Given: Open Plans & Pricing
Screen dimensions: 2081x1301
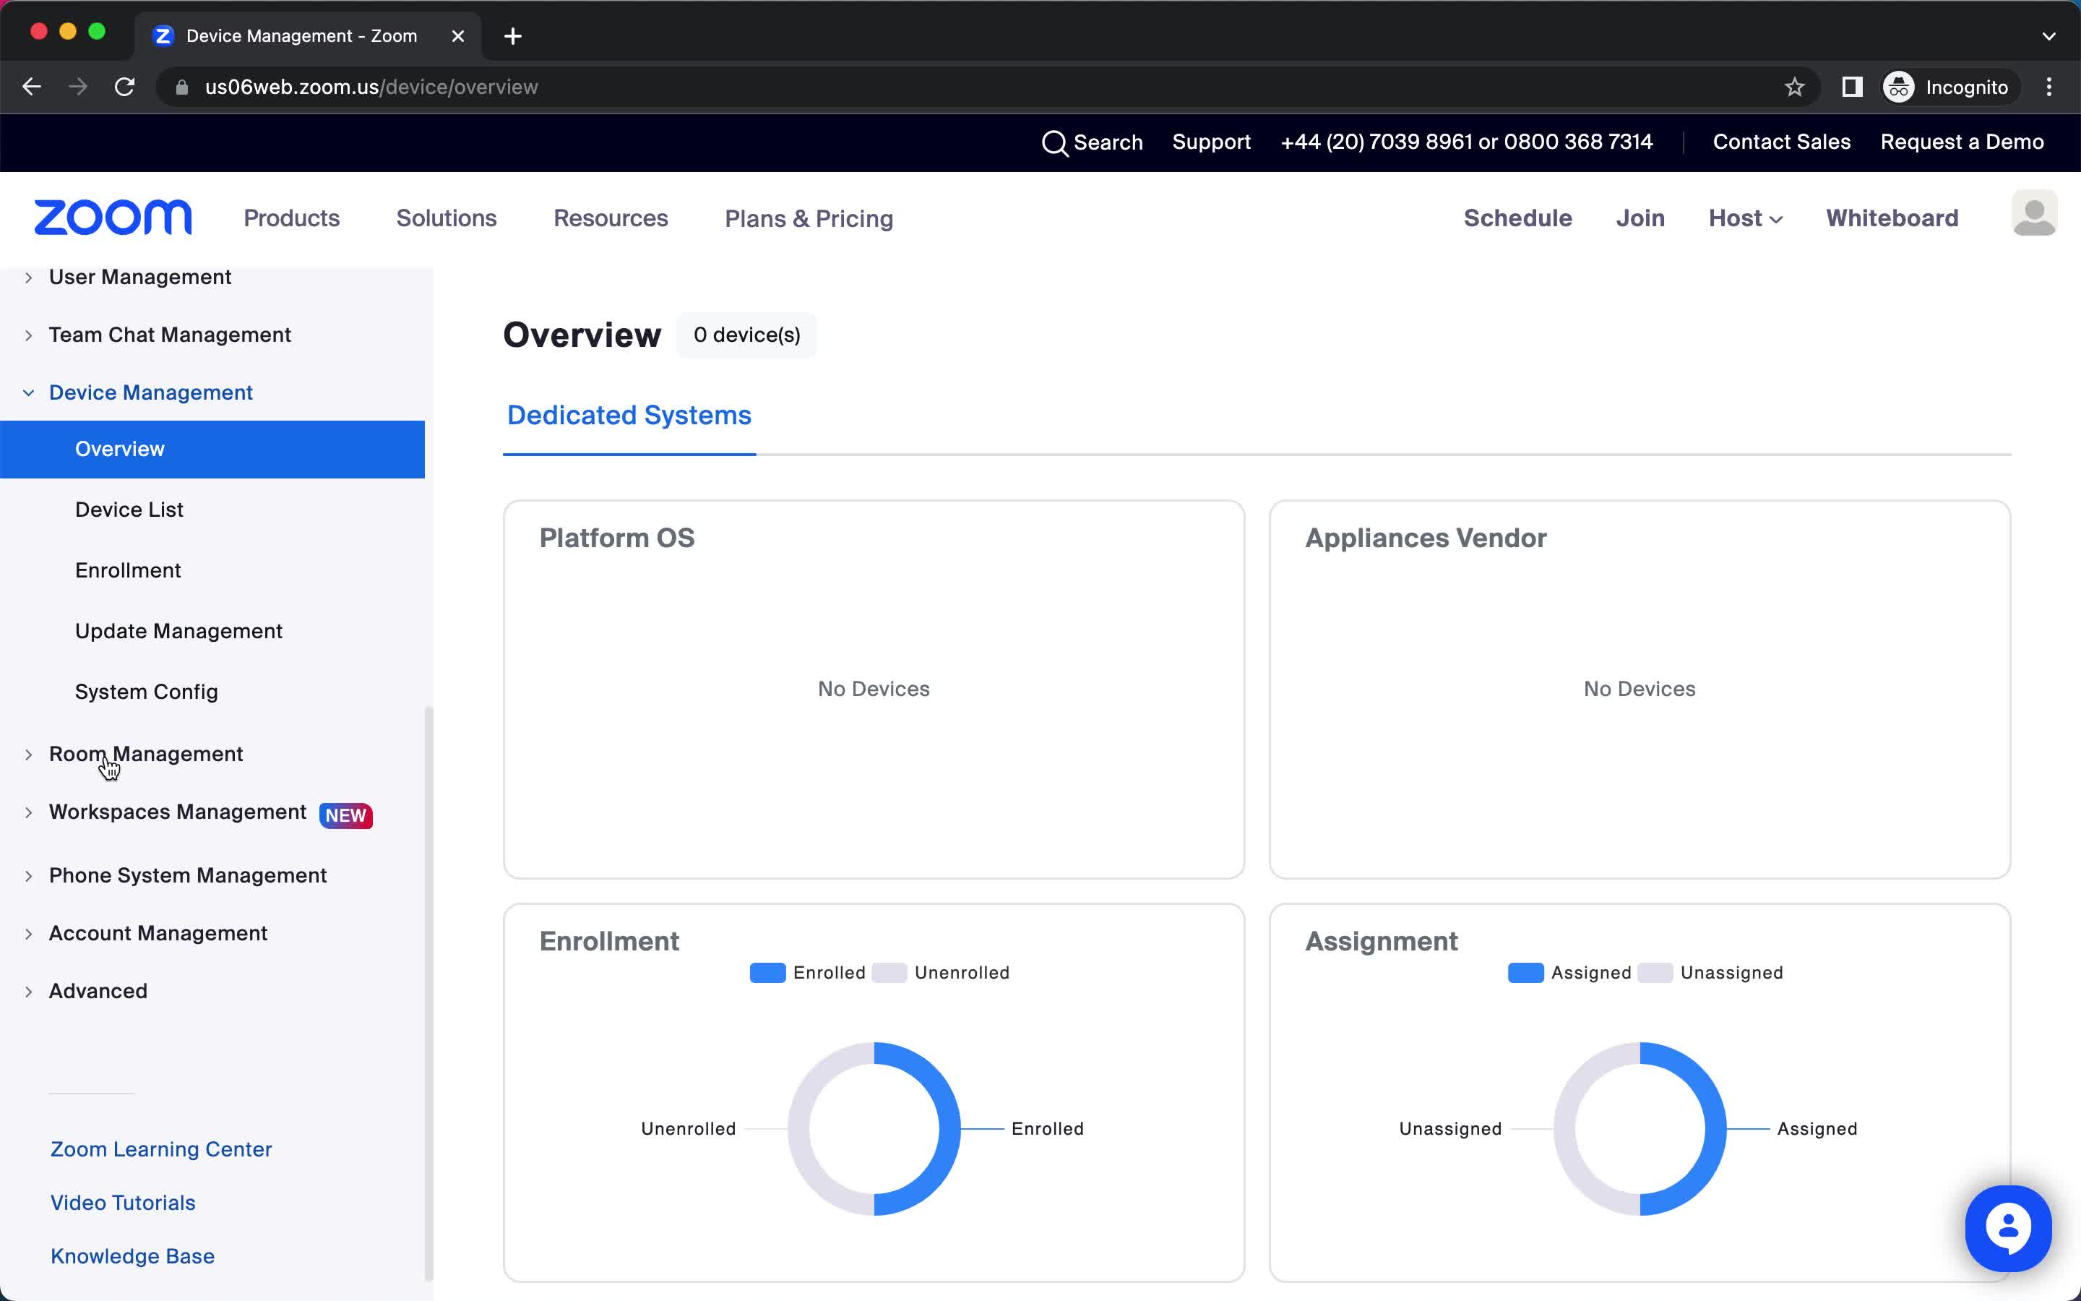Looking at the screenshot, I should tap(809, 218).
